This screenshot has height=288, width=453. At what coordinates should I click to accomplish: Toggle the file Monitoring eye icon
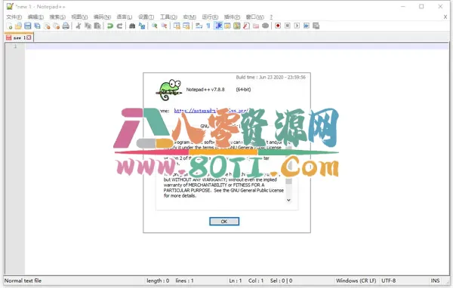click(x=266, y=26)
